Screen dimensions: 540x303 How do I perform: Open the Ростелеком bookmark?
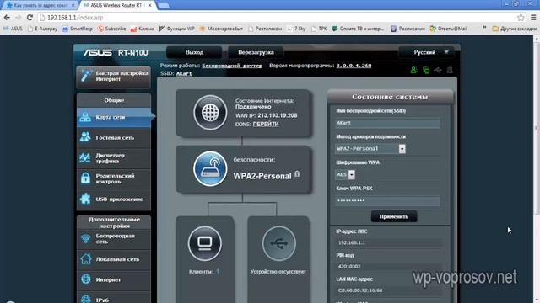point(265,29)
